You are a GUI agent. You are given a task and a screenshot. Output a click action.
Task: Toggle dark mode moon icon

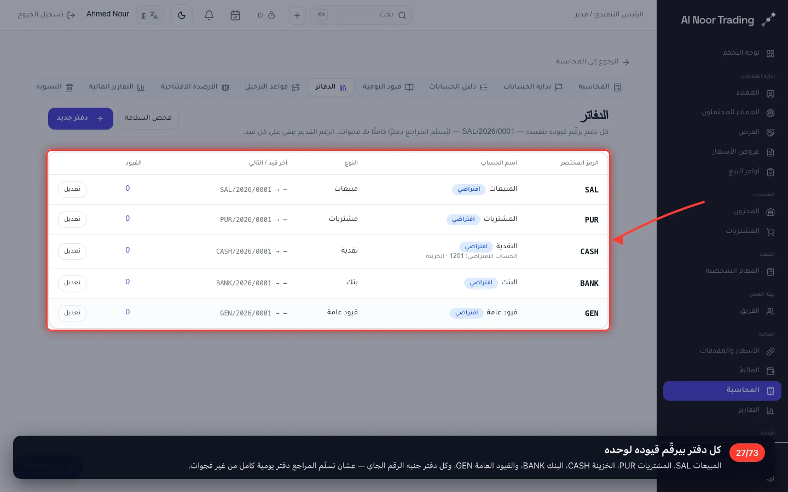point(182,15)
